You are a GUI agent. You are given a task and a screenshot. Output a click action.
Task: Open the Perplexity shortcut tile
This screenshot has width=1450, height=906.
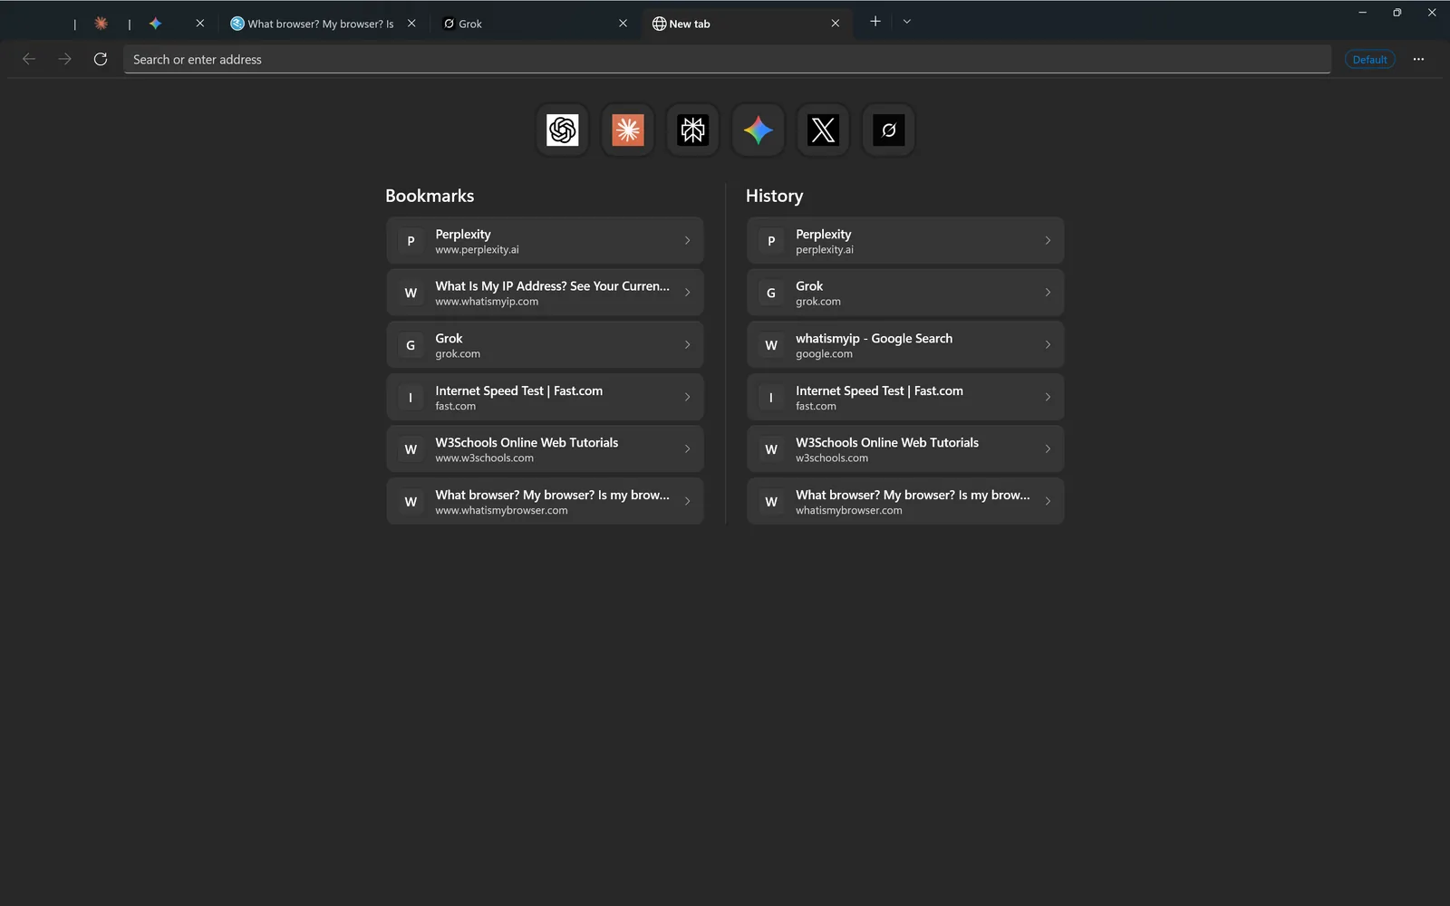tap(692, 130)
